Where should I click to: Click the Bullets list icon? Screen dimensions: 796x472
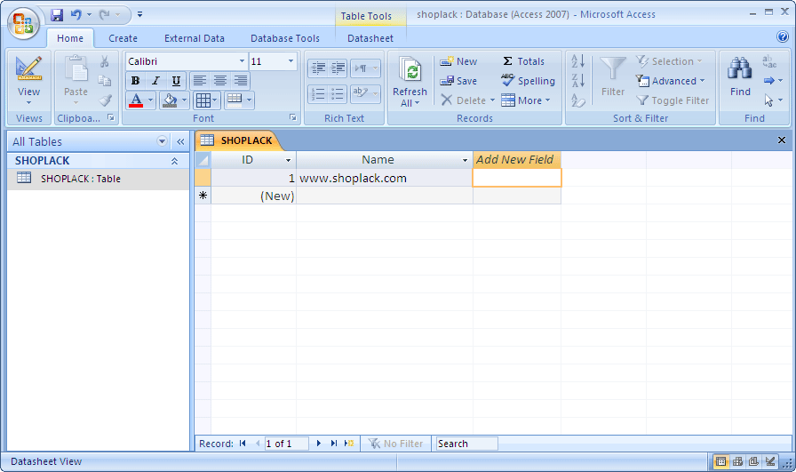coord(338,94)
